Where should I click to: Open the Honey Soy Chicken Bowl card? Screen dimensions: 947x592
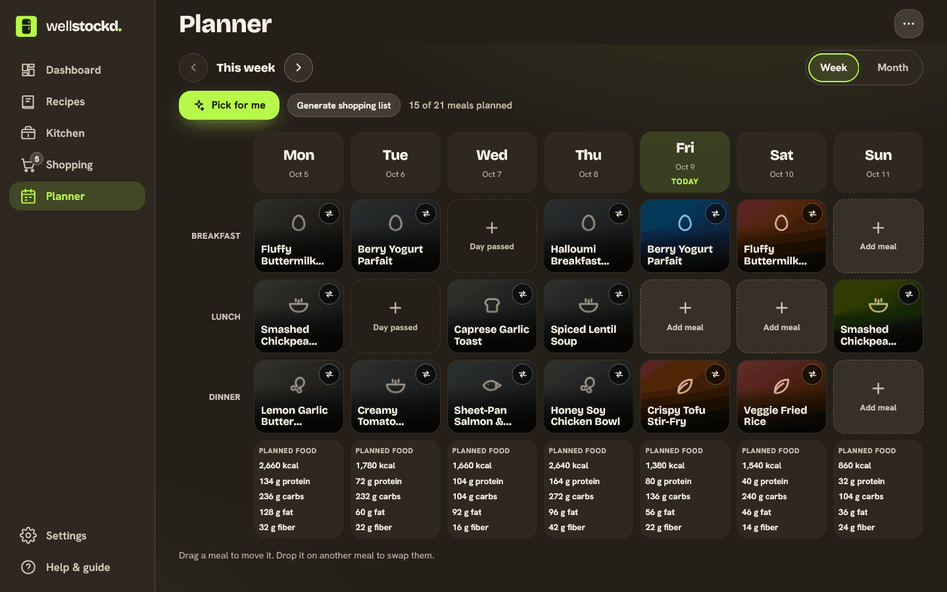[x=589, y=397]
